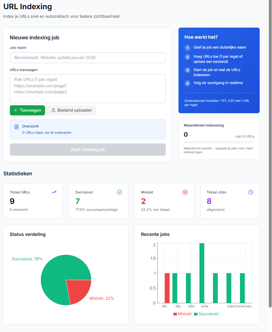Click the red Mislukt legend square
Image resolution: width=272 pixels, height=332 pixels.
coord(175,314)
